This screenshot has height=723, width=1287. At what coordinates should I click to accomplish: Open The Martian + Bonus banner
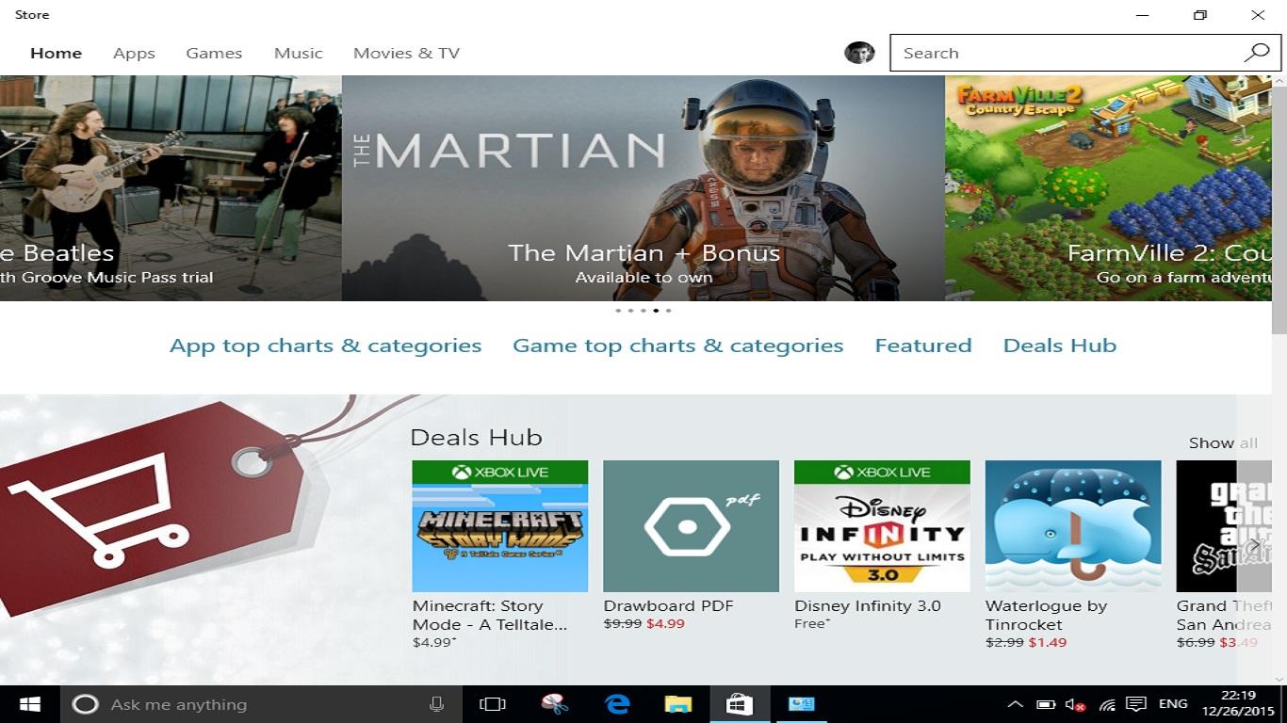[x=643, y=188]
